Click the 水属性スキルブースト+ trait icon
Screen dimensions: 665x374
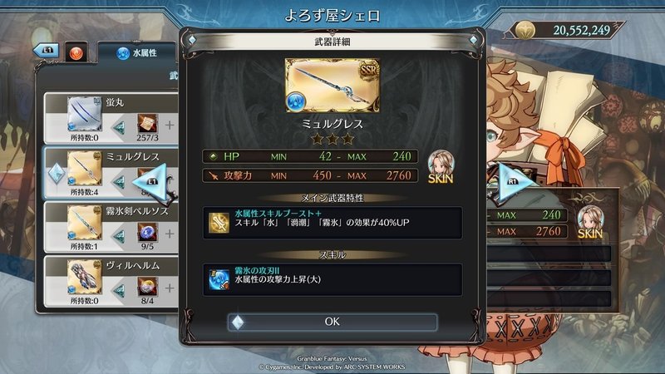pos(219,223)
